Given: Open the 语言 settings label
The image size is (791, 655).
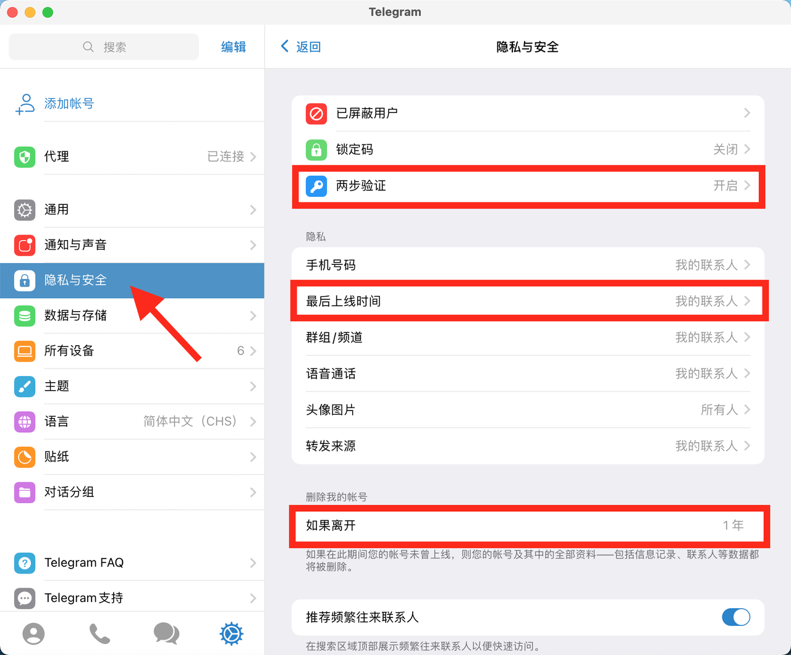Looking at the screenshot, I should point(57,422).
